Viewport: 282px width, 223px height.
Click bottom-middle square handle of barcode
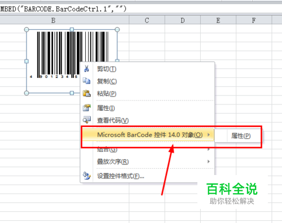[x=72, y=93]
